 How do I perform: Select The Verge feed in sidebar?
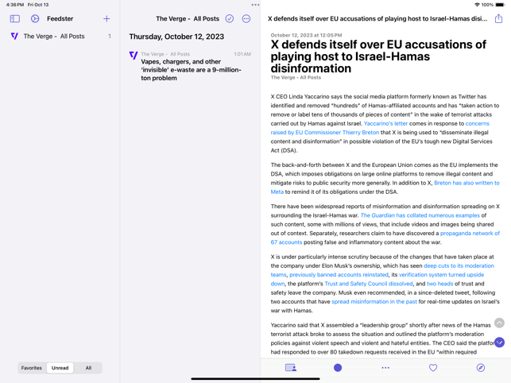click(x=60, y=37)
